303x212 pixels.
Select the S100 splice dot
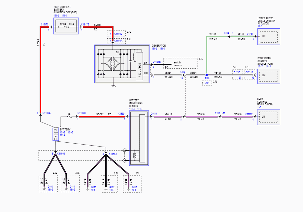[207, 75]
